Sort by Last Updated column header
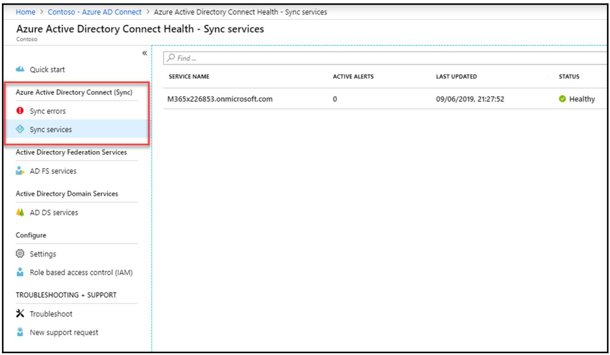The width and height of the screenshot is (610, 355). [456, 77]
